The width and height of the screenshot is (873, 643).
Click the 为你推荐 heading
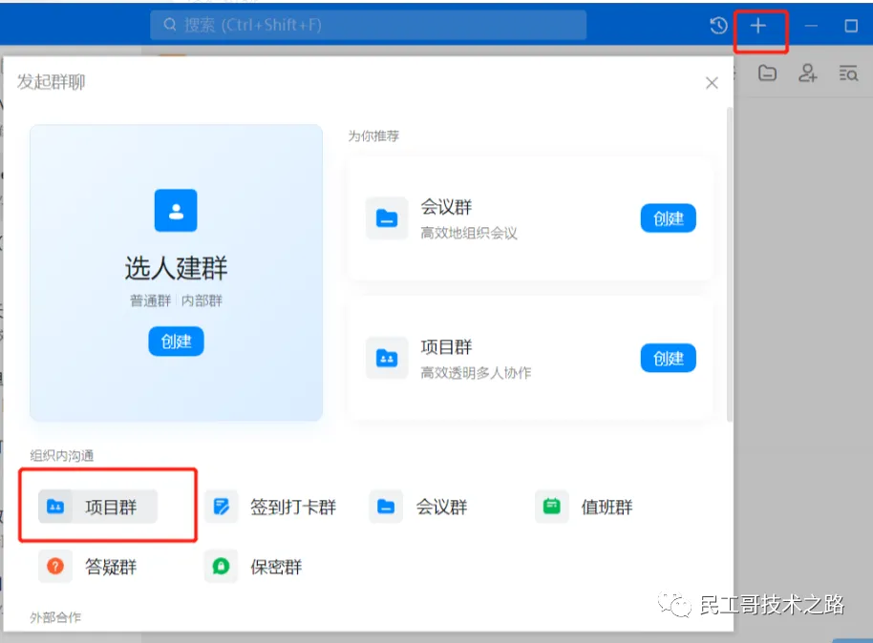point(373,135)
